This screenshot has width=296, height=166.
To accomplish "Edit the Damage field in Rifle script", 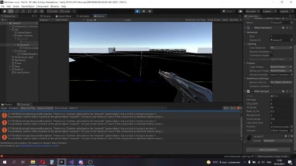I will (x=281, y=100).
